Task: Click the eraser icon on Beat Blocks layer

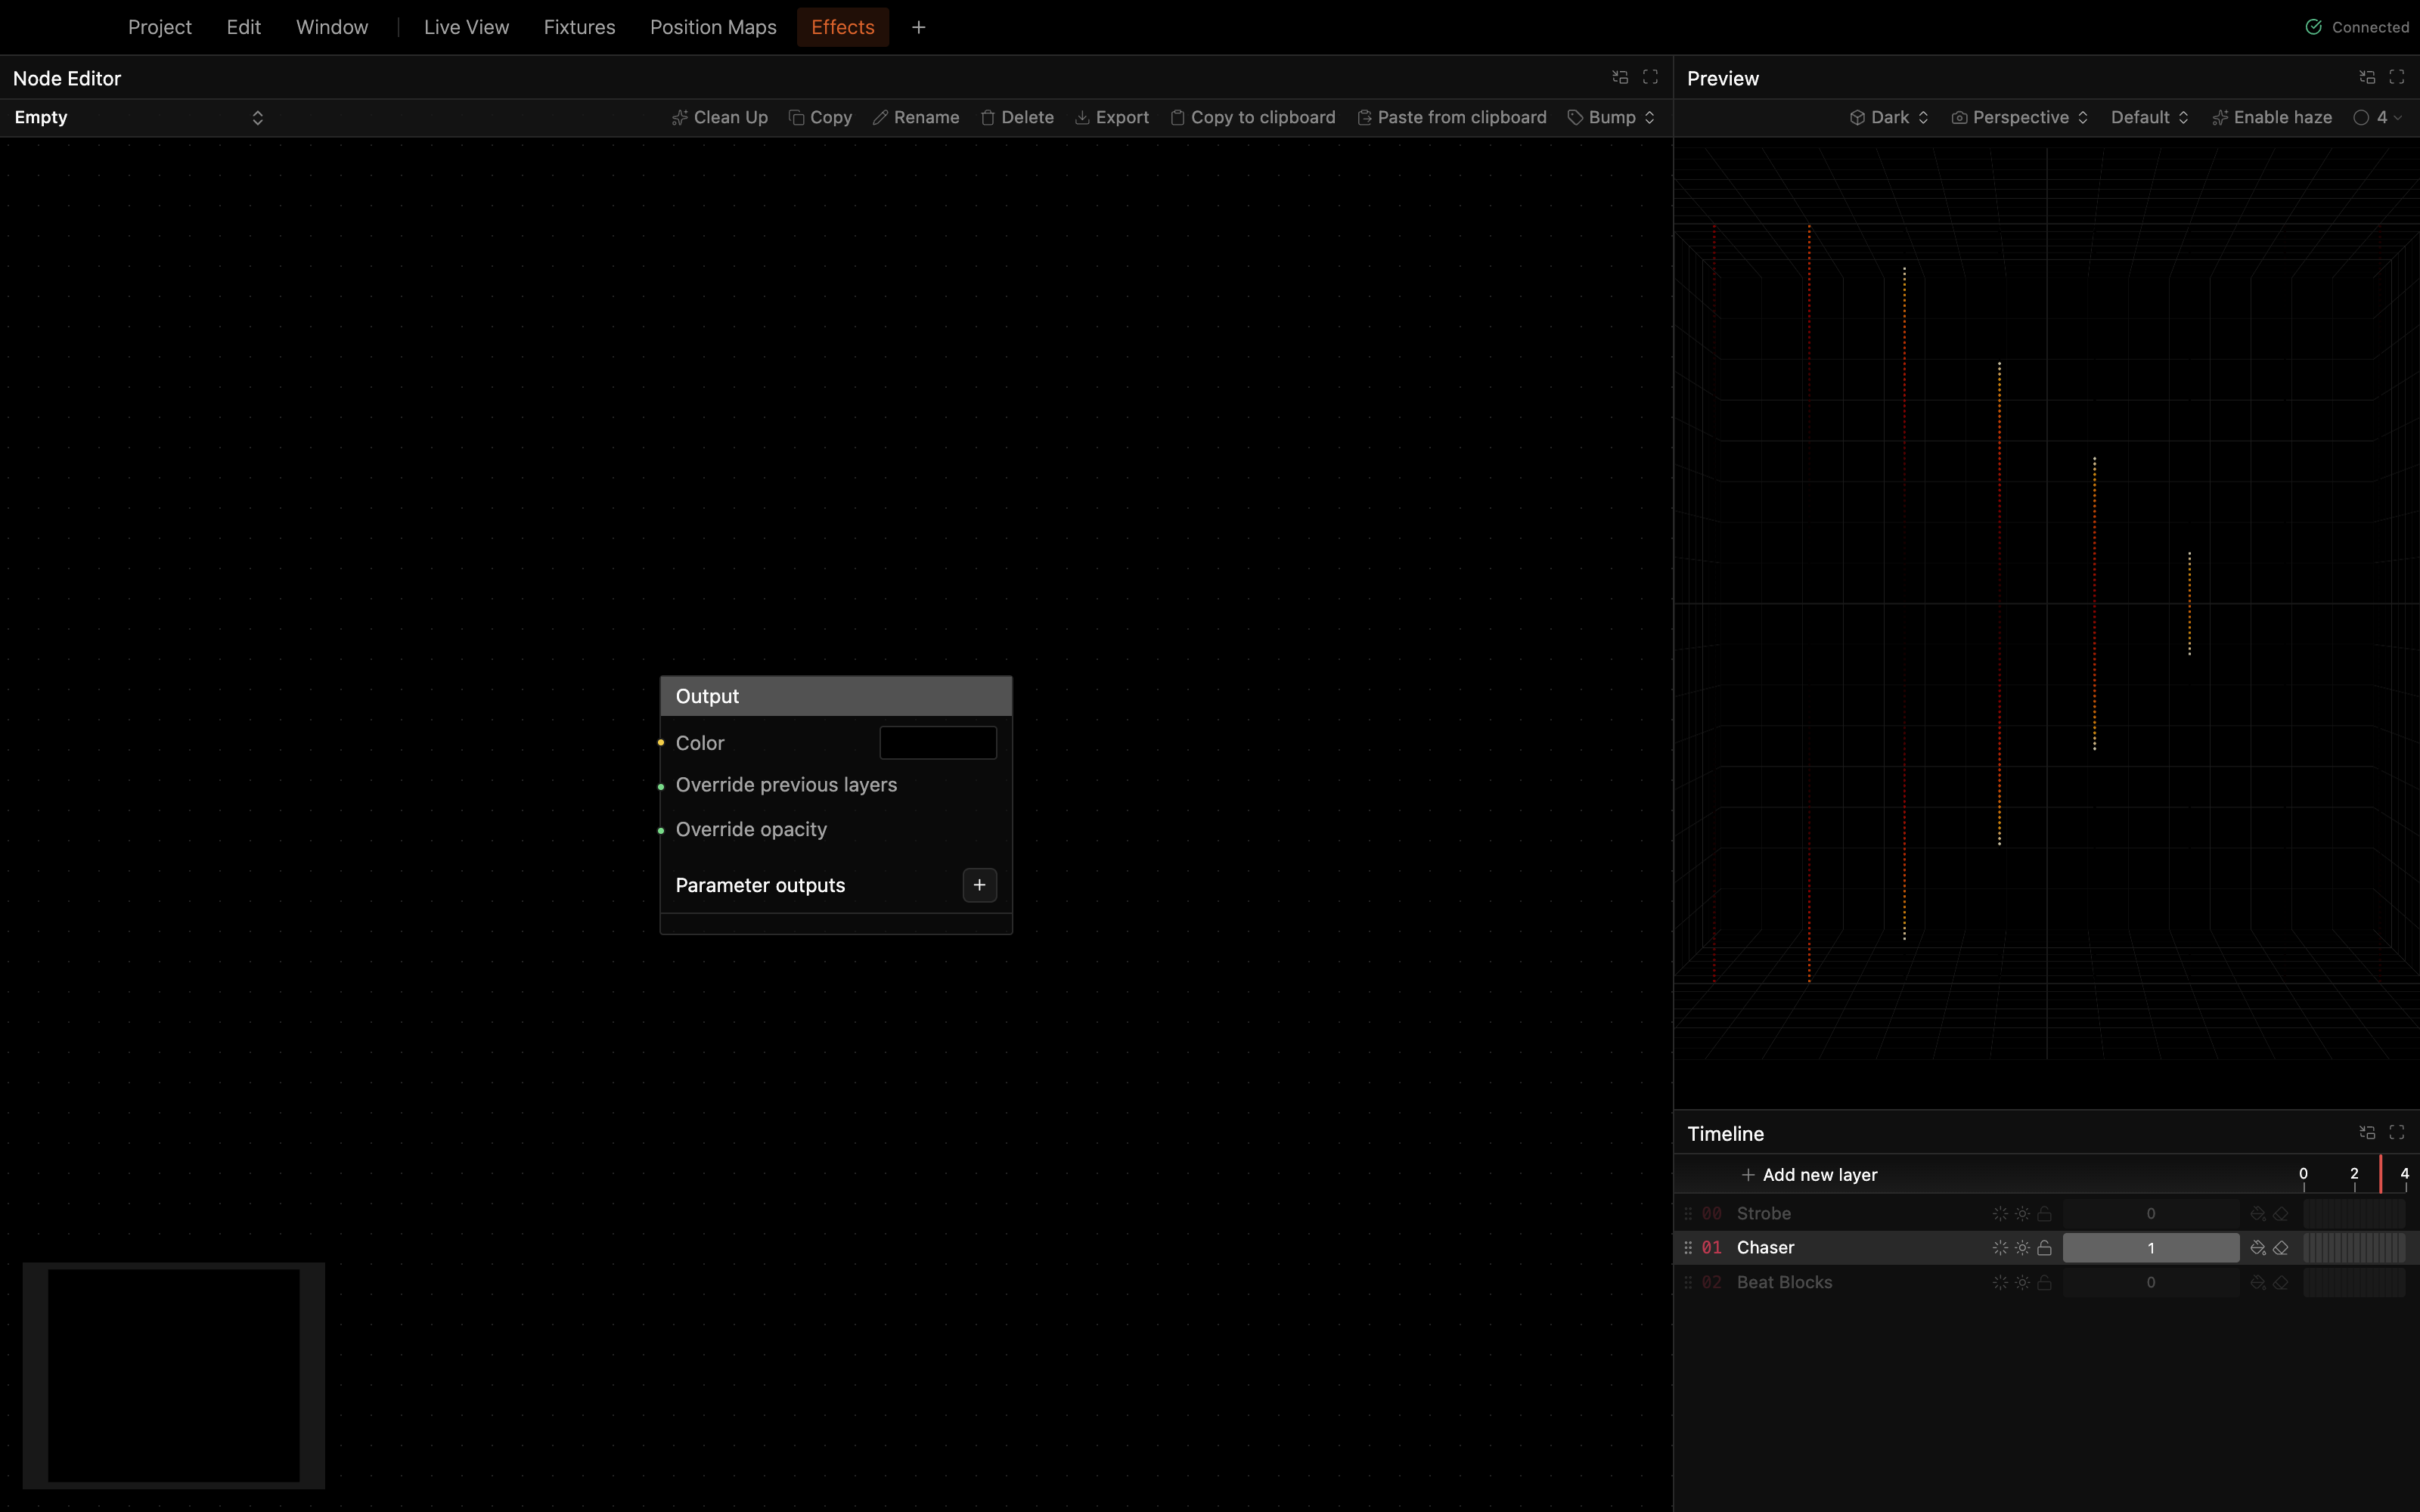Action: pyautogui.click(x=2281, y=1283)
